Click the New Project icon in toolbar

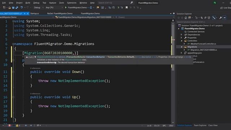(x=4, y=8)
